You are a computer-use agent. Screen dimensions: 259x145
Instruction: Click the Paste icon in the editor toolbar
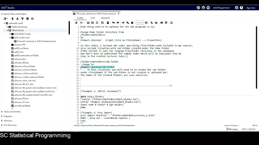132,23
